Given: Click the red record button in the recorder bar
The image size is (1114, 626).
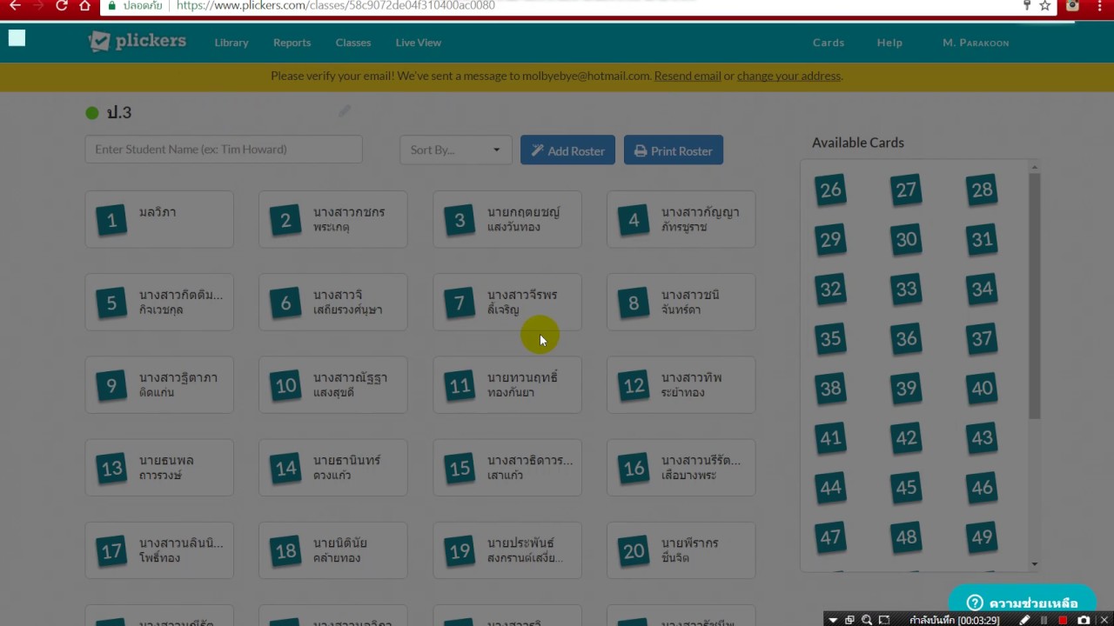Looking at the screenshot, I should tap(1063, 620).
